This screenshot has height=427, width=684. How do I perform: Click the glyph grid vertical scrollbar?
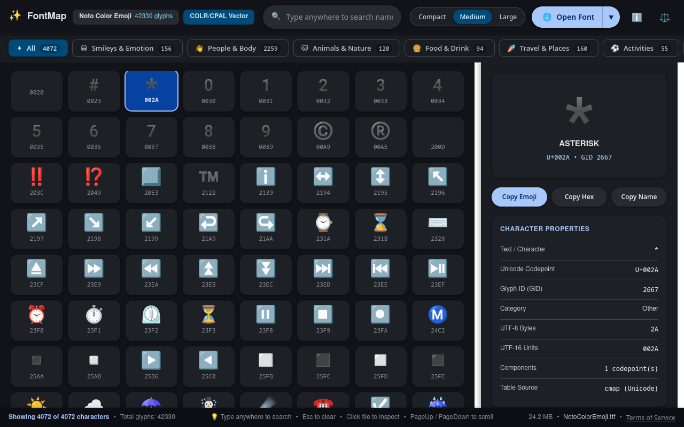tap(478, 235)
